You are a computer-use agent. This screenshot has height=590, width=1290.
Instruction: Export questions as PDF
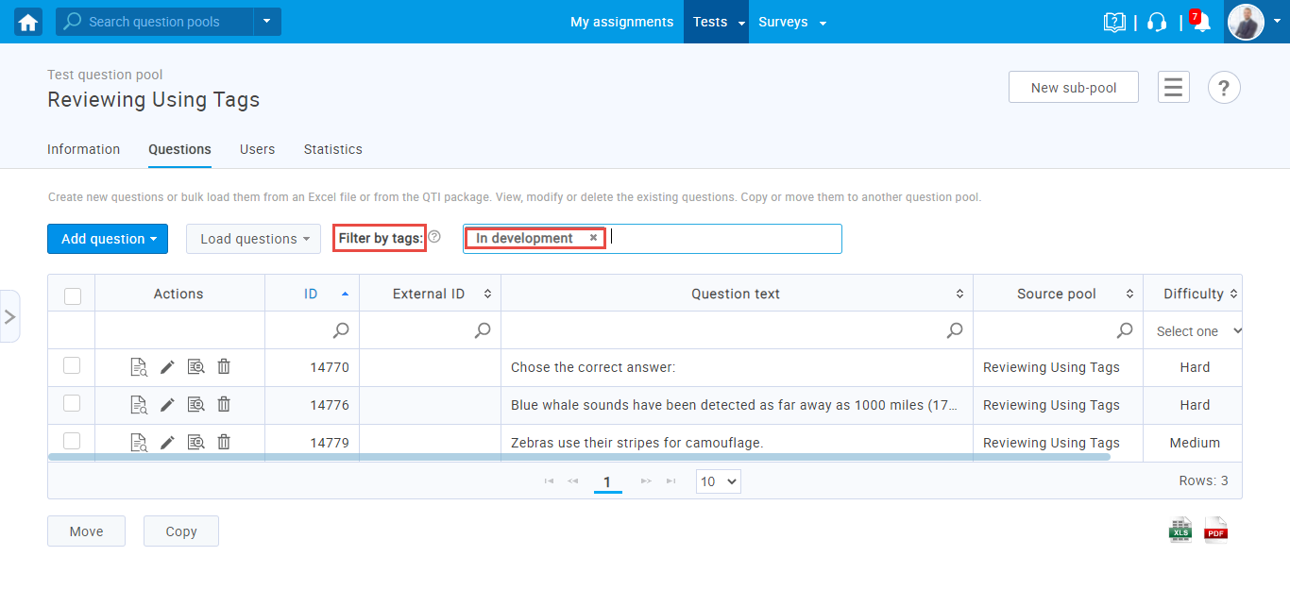tap(1215, 530)
